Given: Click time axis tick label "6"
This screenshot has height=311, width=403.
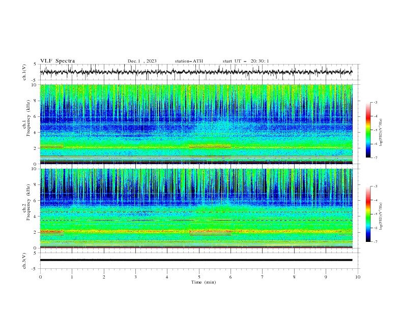Looking at the screenshot, I should click(x=231, y=277).
